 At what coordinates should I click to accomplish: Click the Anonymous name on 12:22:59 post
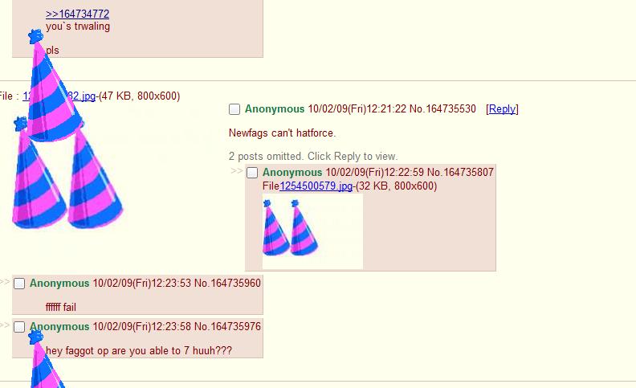pyautogui.click(x=292, y=172)
